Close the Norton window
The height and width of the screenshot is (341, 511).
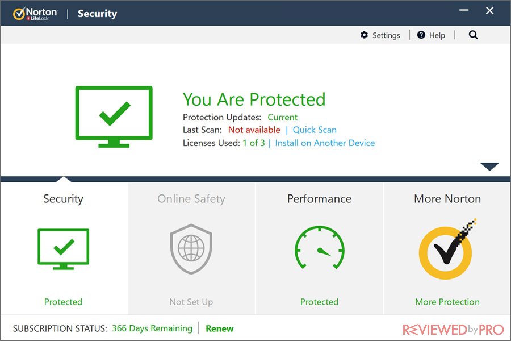(x=489, y=10)
